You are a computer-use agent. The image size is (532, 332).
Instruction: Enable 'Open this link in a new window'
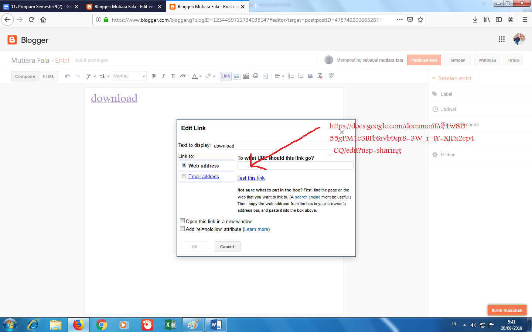point(182,221)
